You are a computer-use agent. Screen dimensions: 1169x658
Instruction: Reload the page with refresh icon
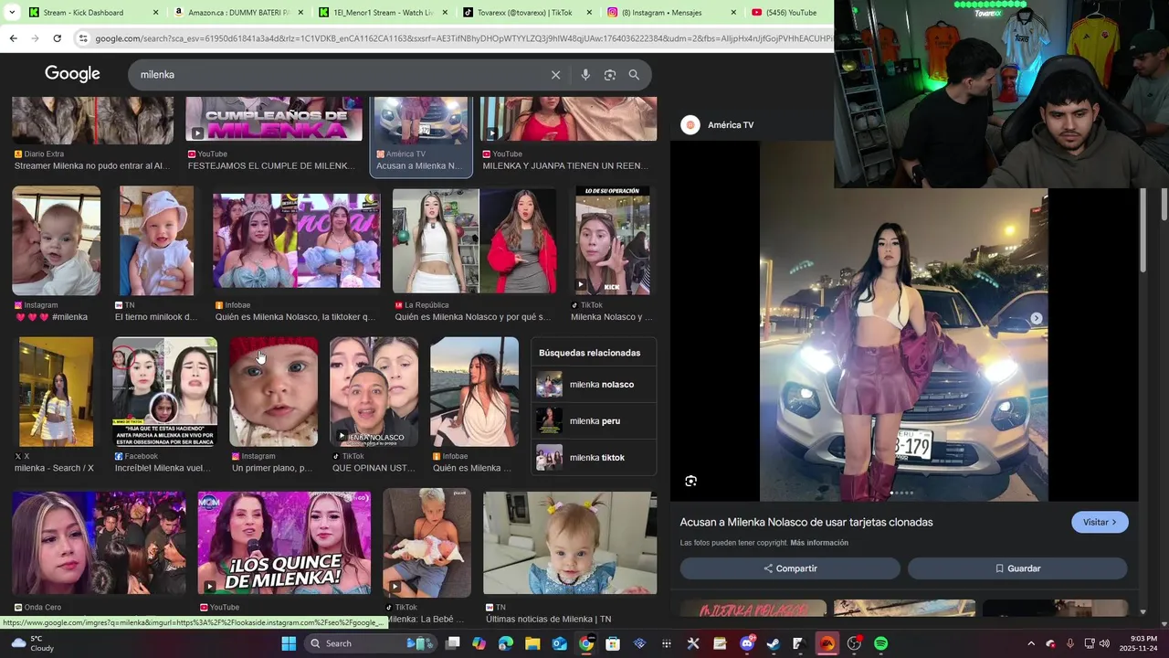[57, 38]
